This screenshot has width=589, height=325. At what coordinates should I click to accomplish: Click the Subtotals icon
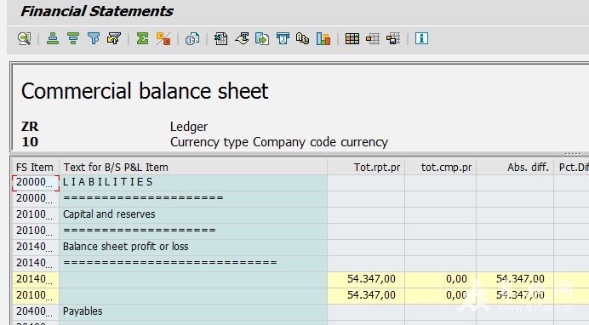point(163,38)
